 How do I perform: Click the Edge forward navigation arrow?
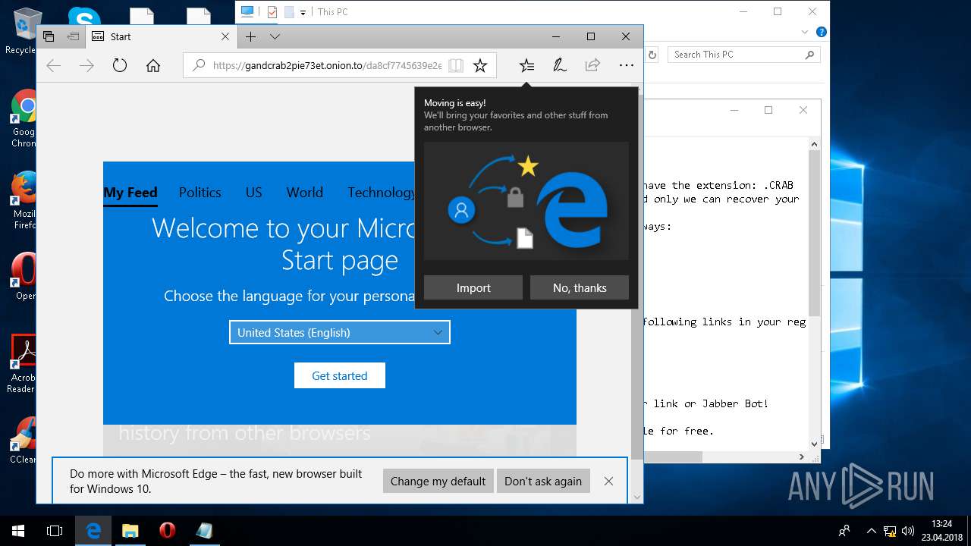(86, 66)
